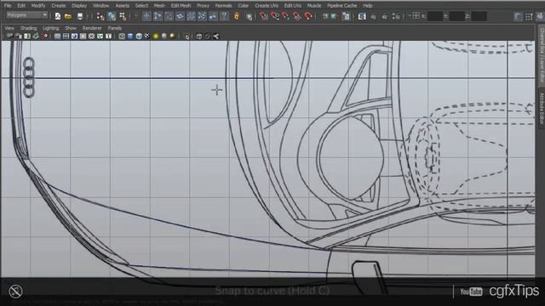545x306 pixels.
Task: Toggle construction history icon
Action: (x=346, y=16)
